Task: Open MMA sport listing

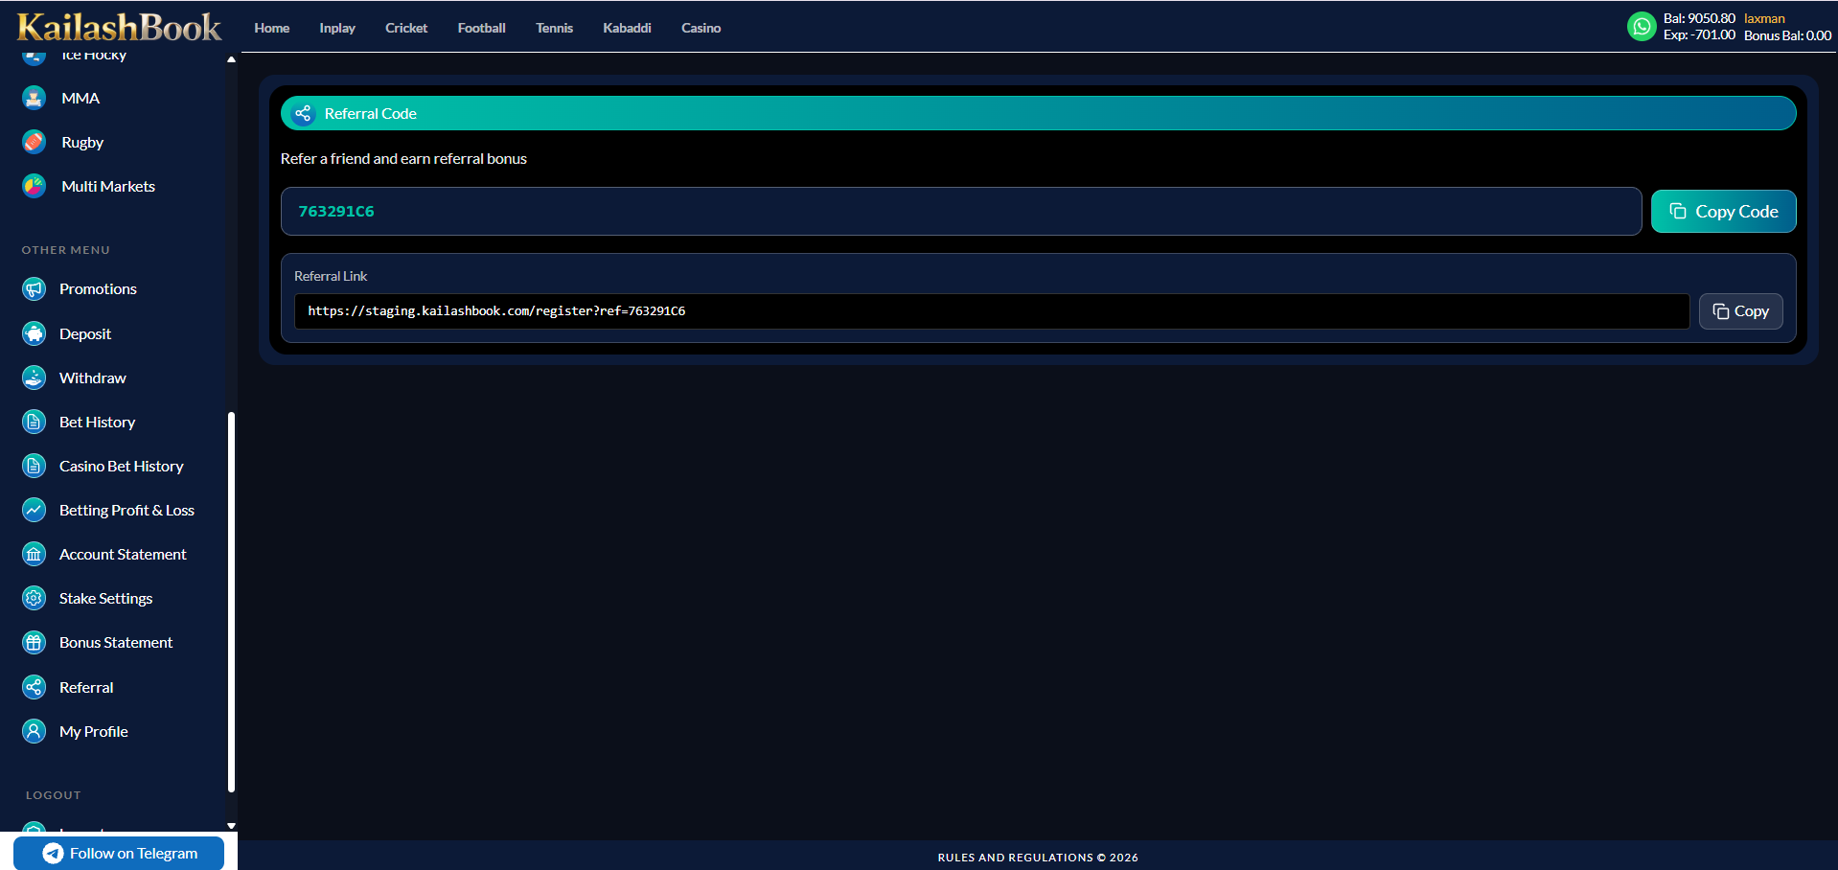Action: pyautogui.click(x=80, y=98)
